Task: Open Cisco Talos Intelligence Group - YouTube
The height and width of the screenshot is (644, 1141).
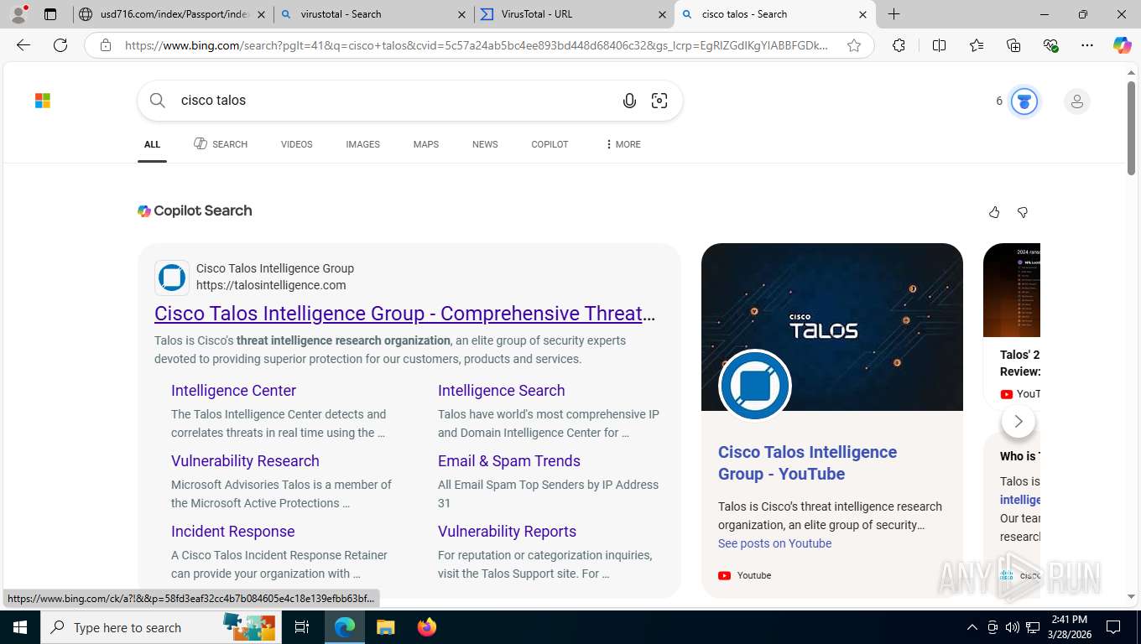Action: (807, 463)
